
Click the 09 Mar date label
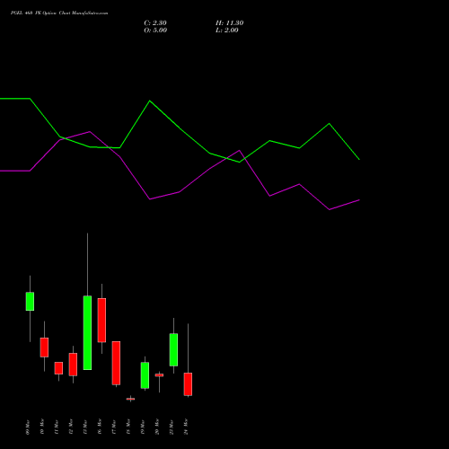pyautogui.click(x=28, y=427)
